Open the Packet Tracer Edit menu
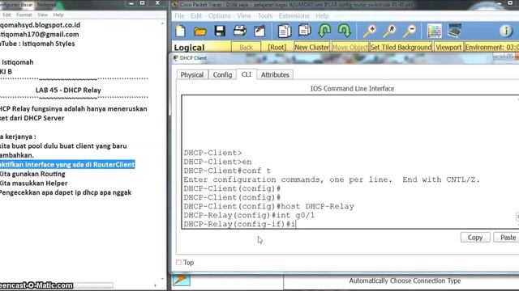Image resolution: width=519 pixels, height=291 pixels. (x=196, y=16)
